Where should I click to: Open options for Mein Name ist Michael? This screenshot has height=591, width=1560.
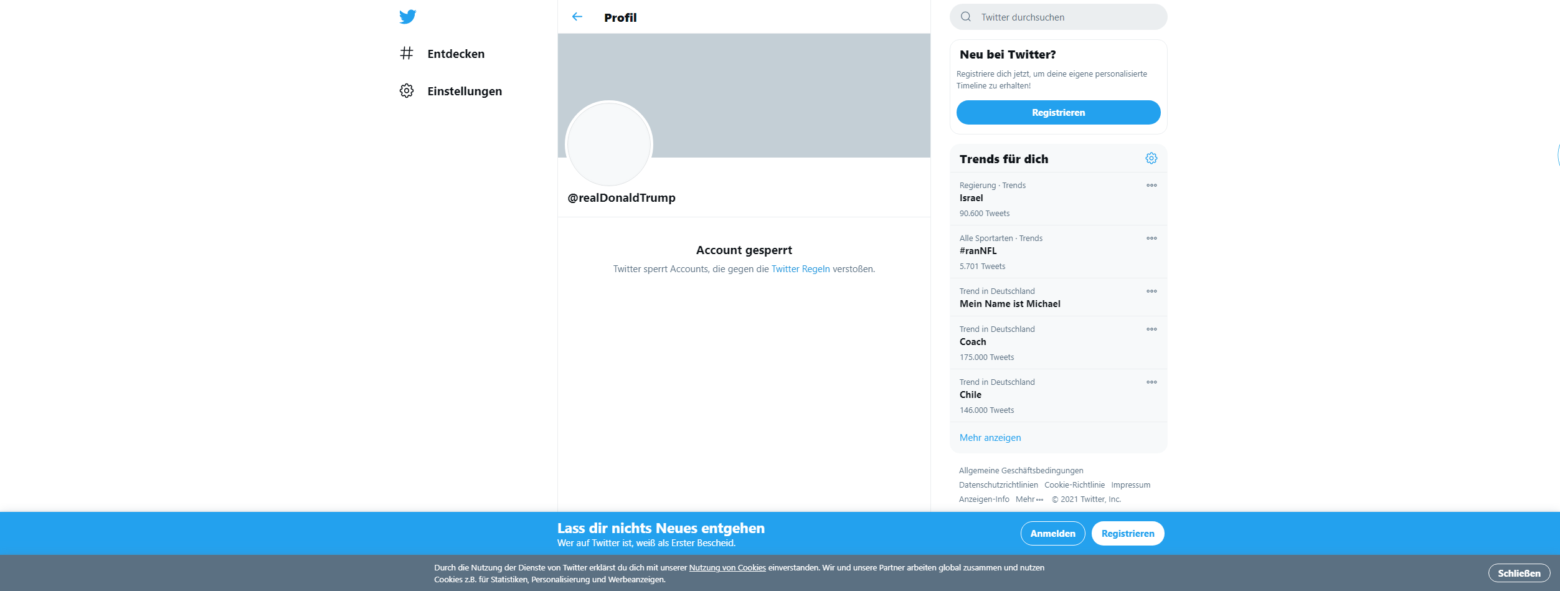pos(1151,291)
